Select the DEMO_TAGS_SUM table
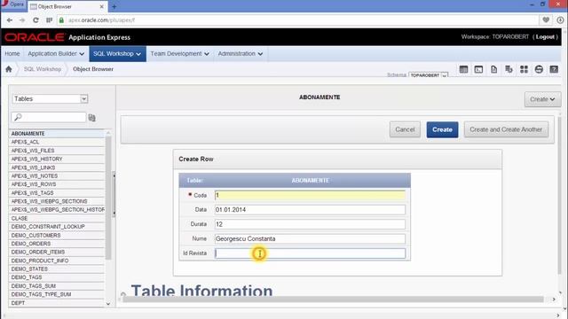The height and width of the screenshot is (319, 568). pyautogui.click(x=57, y=285)
